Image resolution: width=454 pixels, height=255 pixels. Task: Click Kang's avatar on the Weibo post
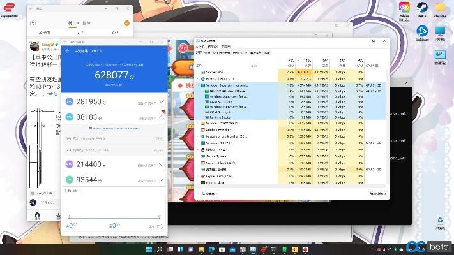point(34,46)
